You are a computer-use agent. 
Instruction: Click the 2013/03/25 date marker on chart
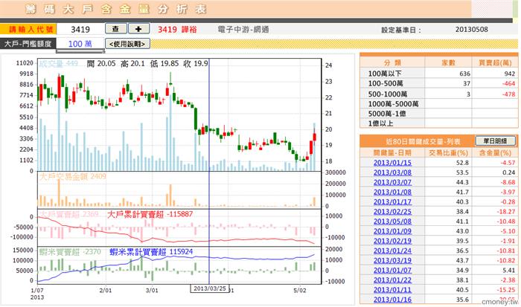209,288
